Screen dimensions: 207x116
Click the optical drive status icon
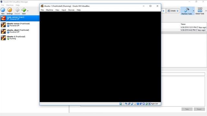[x=124, y=104]
